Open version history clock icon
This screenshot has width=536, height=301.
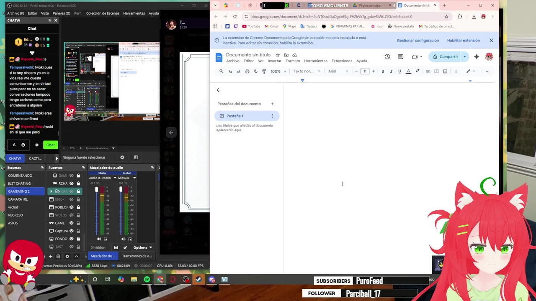[x=387, y=57]
